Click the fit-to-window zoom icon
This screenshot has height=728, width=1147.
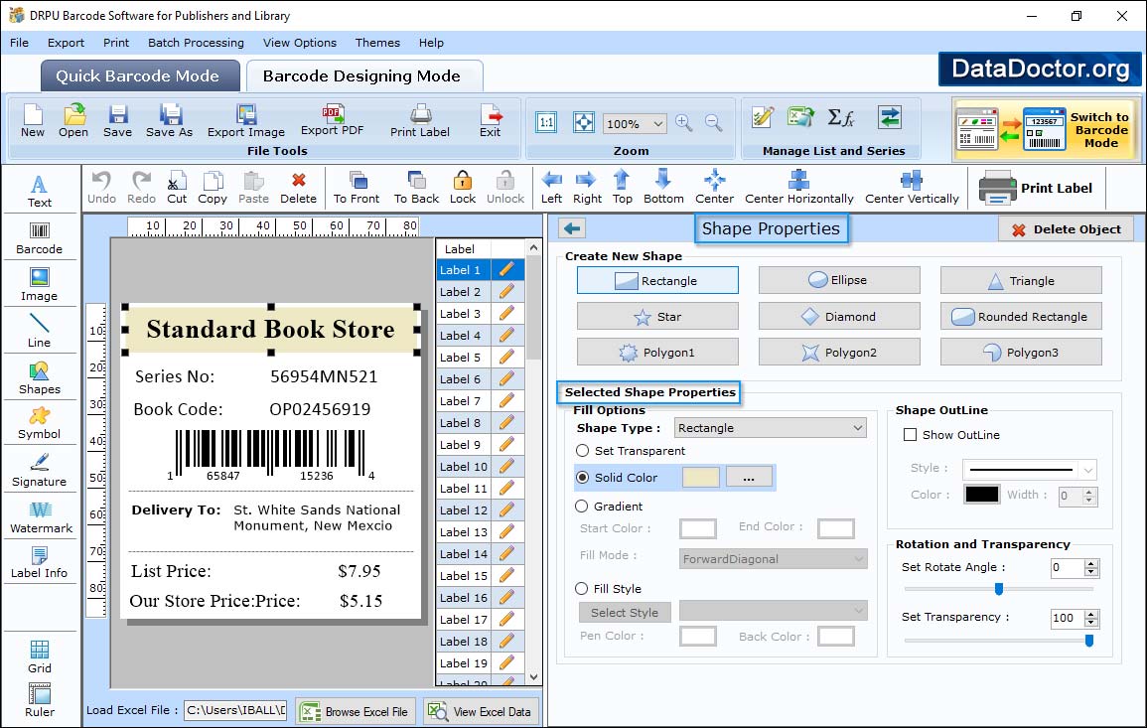(584, 122)
